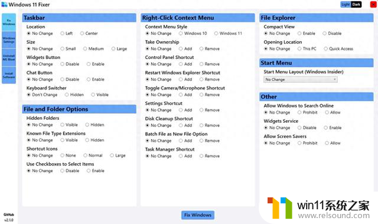Select Allow for Screen Savers
Image resolution: width=378 pixels, height=224 pixels.
[333, 143]
